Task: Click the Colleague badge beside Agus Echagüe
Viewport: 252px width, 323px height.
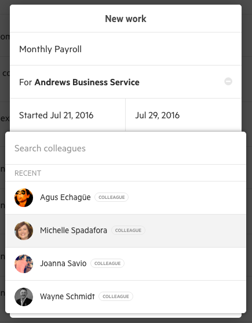Action: [111, 197]
